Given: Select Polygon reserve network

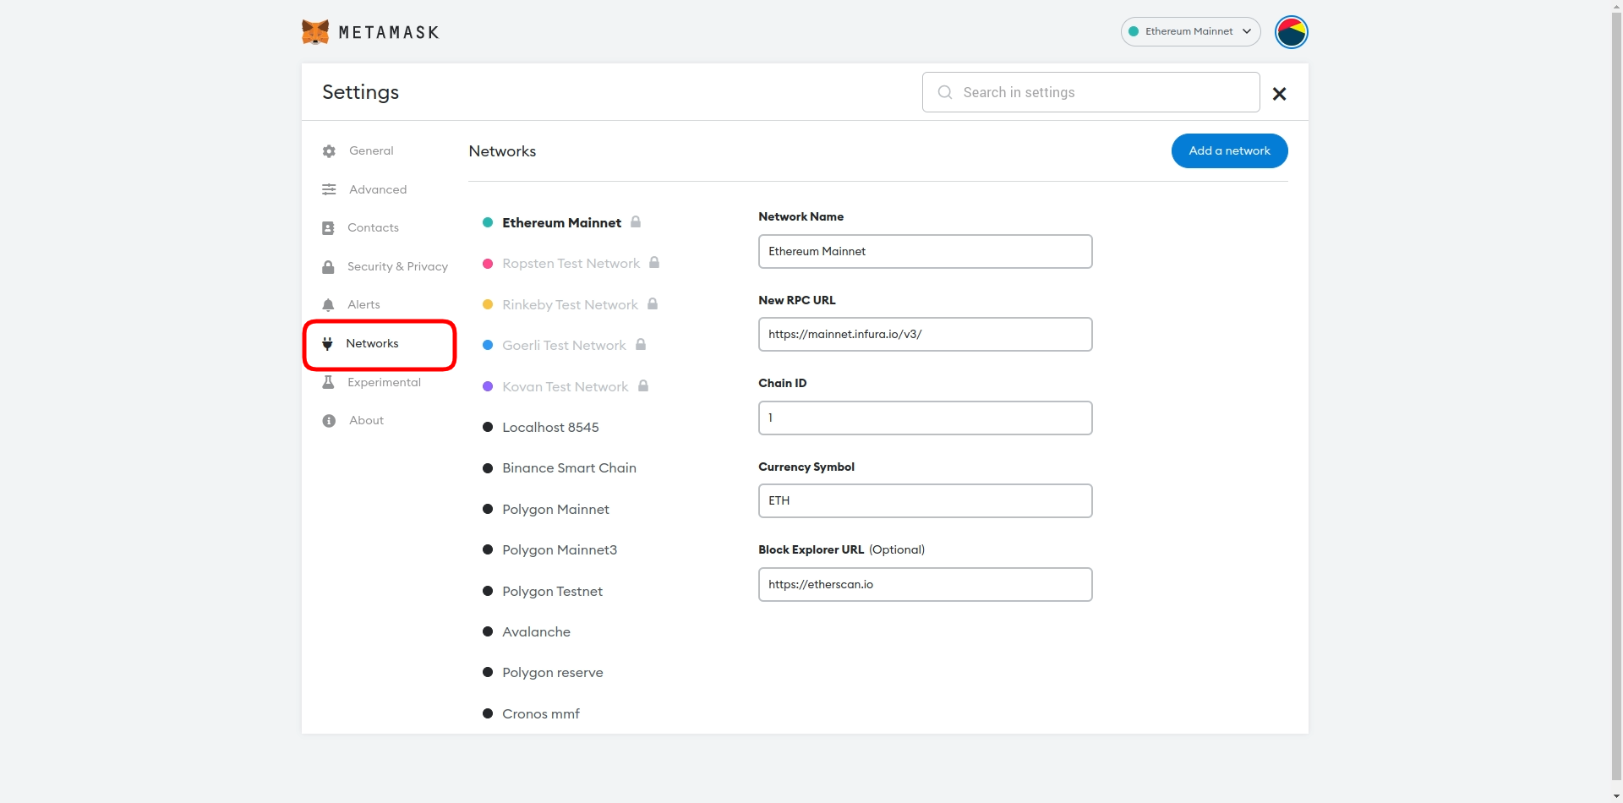Looking at the screenshot, I should 553,672.
